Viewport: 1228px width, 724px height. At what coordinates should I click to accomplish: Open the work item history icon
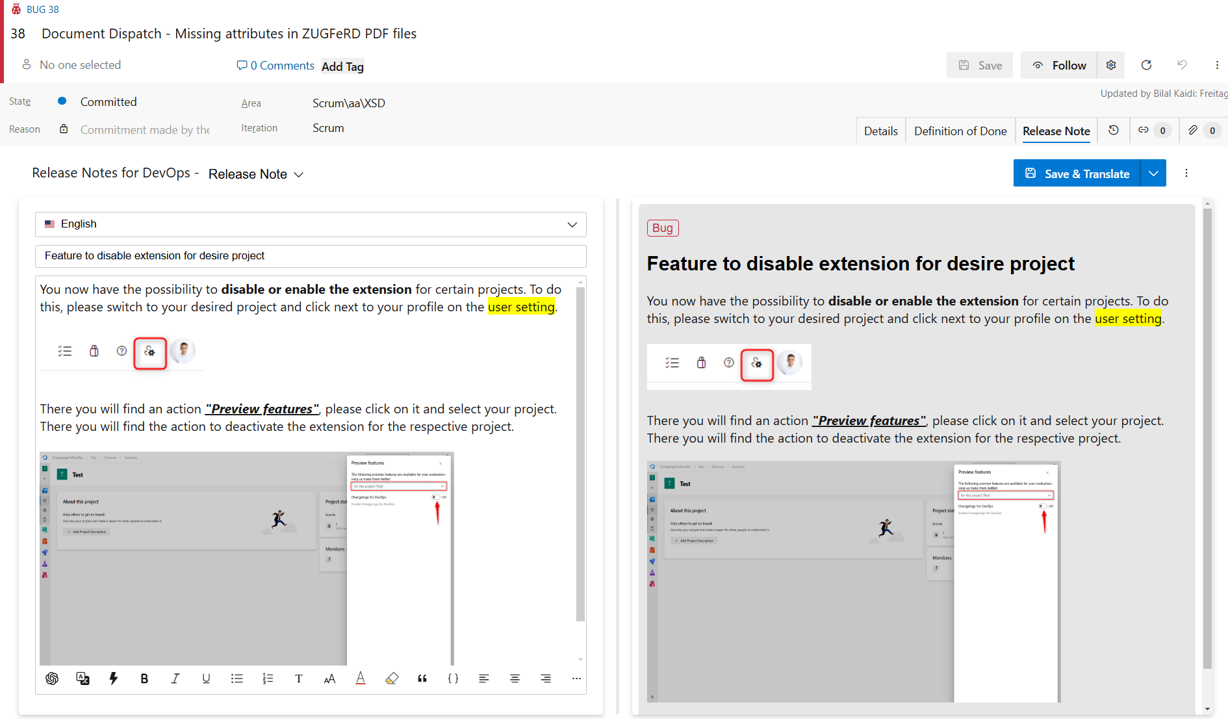1114,130
